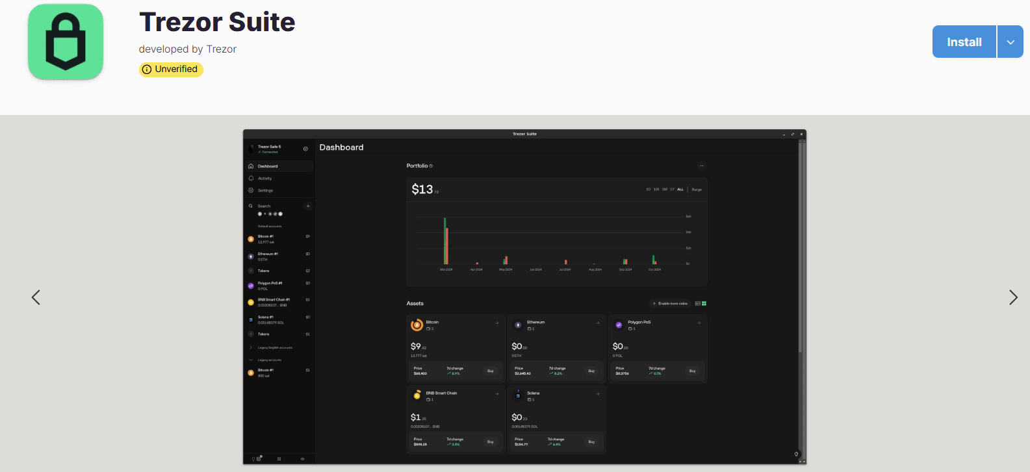Click the middle icon in sidebar bottom bar
The height and width of the screenshot is (472, 1030).
tap(279, 459)
